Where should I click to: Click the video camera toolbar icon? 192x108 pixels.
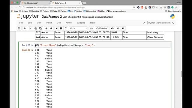tap(123, 28)
